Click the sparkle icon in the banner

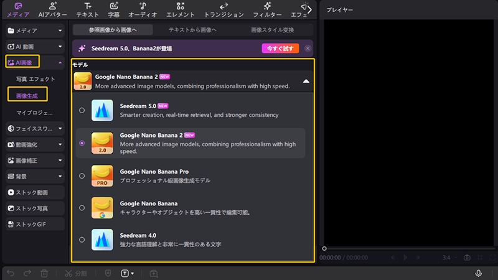pyautogui.click(x=82, y=49)
